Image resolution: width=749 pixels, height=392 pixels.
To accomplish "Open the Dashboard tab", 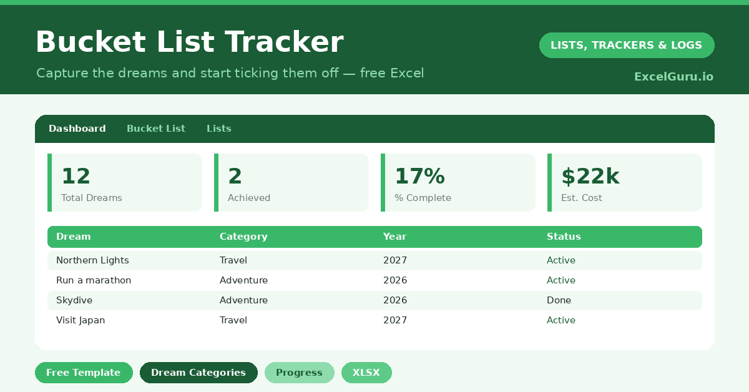I will (x=77, y=129).
